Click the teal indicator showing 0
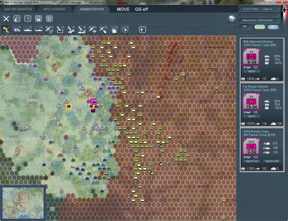Viewport: 288px width, 221px height. [273, 27]
